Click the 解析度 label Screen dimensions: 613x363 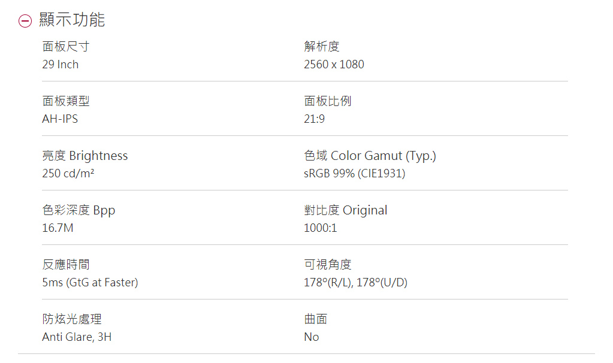(322, 46)
